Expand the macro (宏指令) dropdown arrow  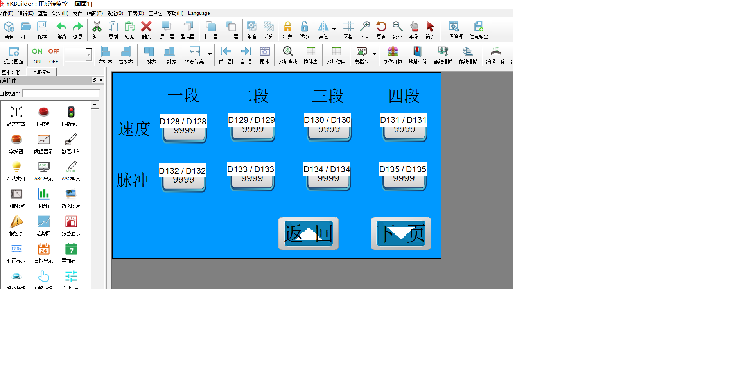(374, 54)
